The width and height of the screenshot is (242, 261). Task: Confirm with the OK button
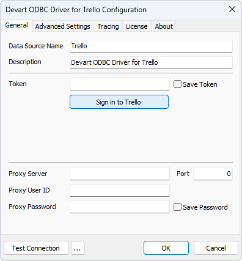click(x=166, y=248)
